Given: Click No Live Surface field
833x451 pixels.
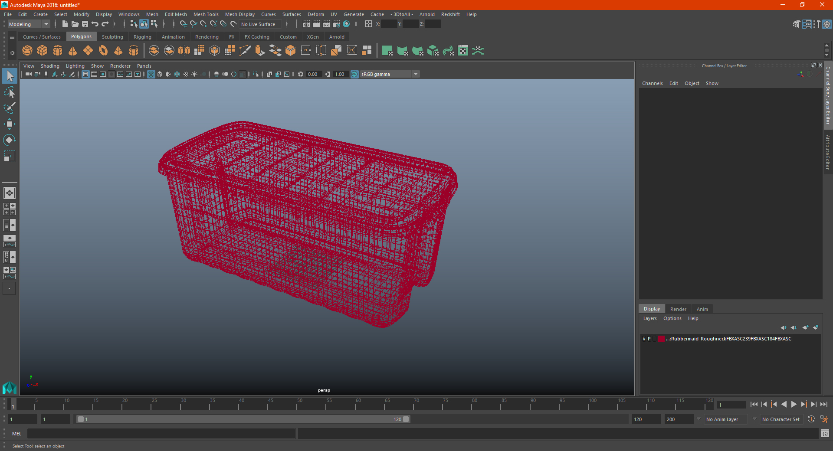Looking at the screenshot, I should [261, 24].
